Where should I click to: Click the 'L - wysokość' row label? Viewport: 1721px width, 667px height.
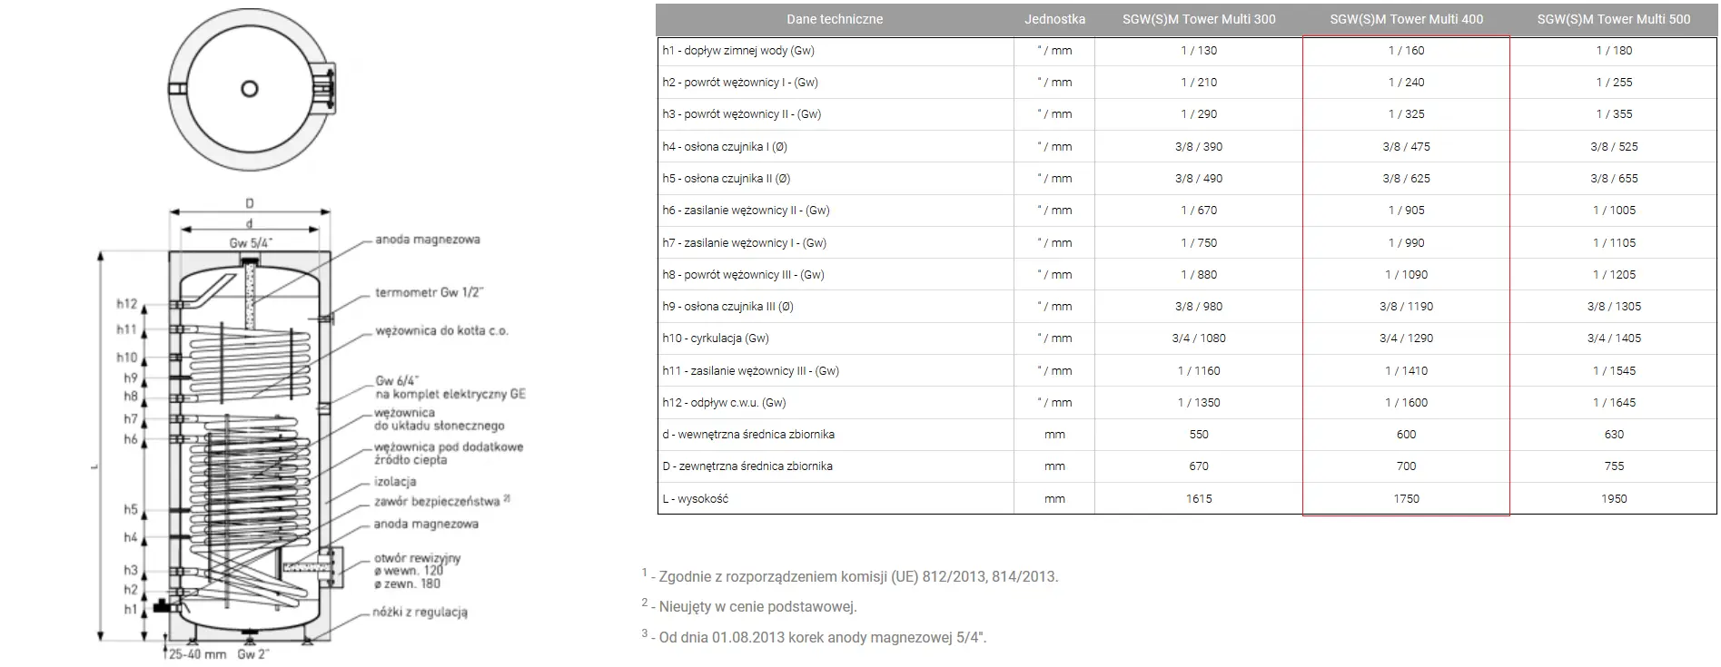pyautogui.click(x=696, y=498)
